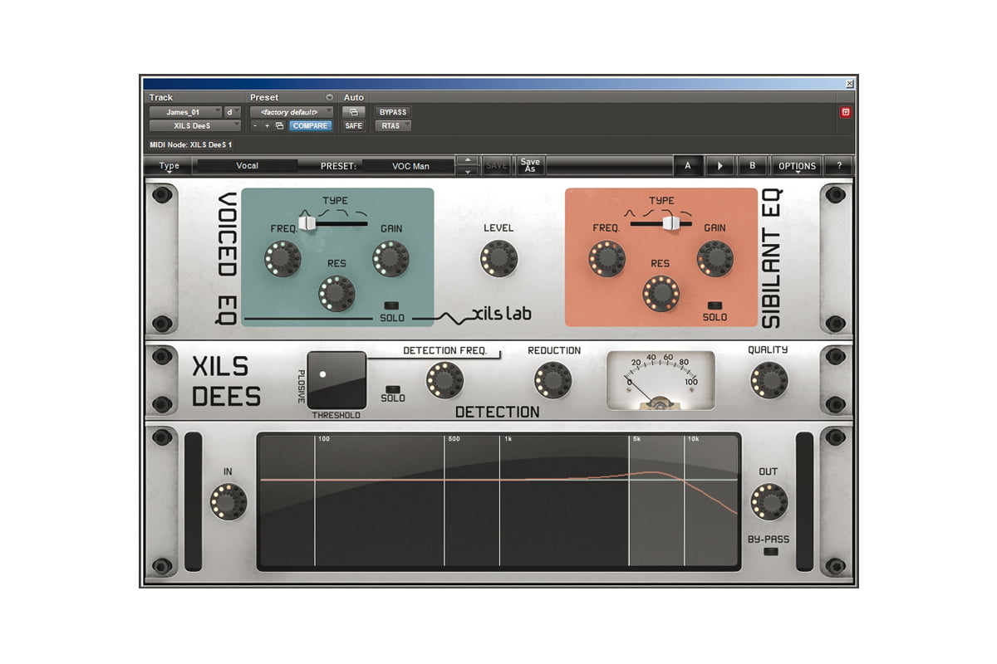This screenshot has width=997, height=664.
Task: Open the XILS DeeS plug-in selector
Action: pos(195,126)
